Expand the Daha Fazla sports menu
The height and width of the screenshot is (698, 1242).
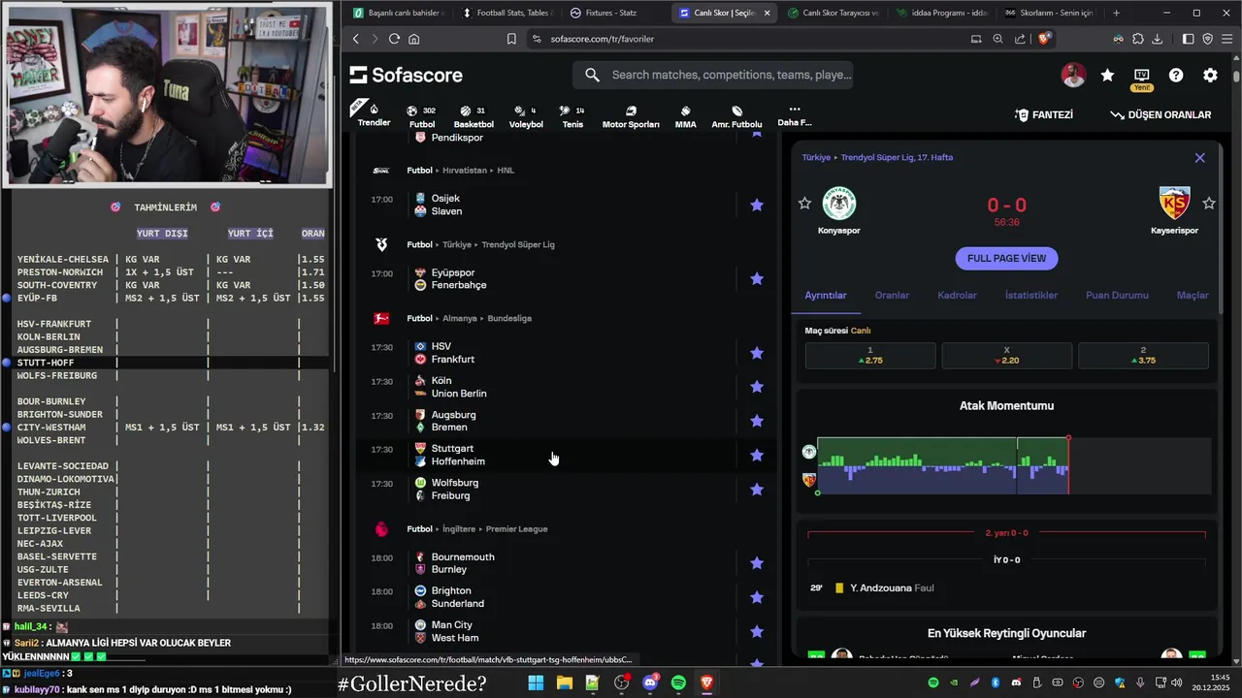click(794, 115)
